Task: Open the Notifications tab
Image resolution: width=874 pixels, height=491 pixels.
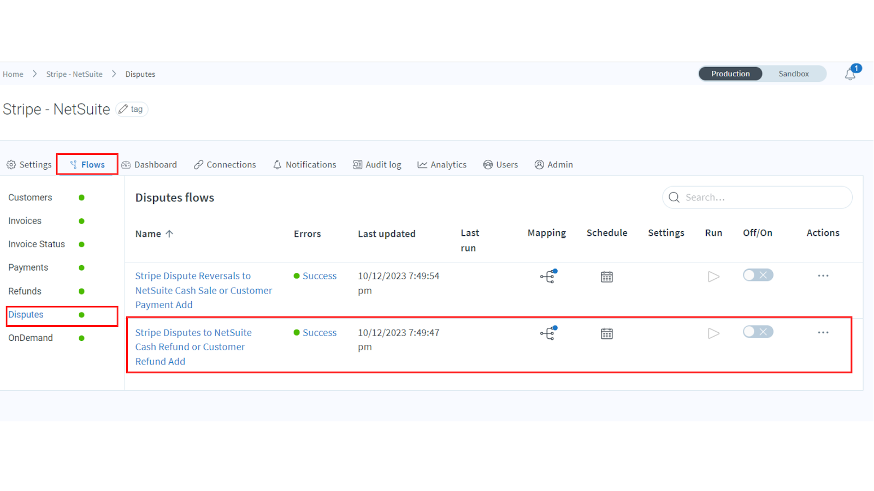Action: [304, 165]
